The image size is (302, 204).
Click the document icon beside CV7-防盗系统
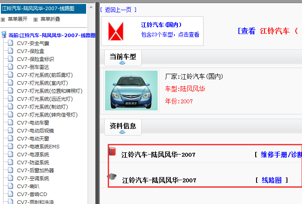(x=11, y=162)
